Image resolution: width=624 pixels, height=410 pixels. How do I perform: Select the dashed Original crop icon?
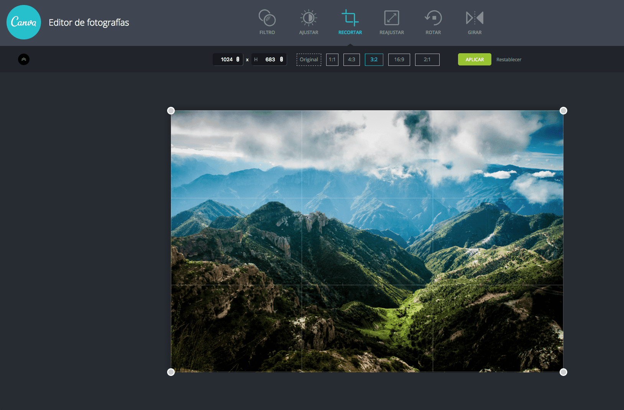click(309, 59)
